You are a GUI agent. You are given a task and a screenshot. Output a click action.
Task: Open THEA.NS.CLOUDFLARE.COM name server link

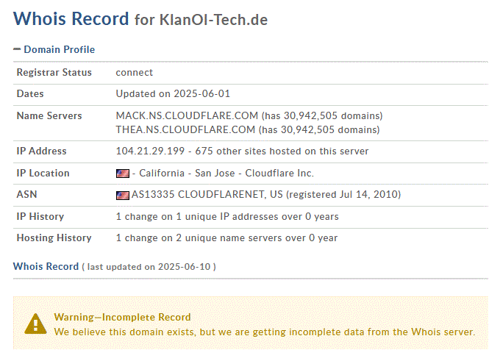click(x=185, y=129)
